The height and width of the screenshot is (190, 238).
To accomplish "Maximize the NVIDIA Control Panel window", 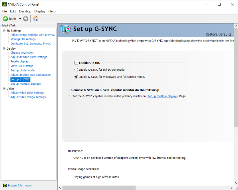I will (219, 4).
